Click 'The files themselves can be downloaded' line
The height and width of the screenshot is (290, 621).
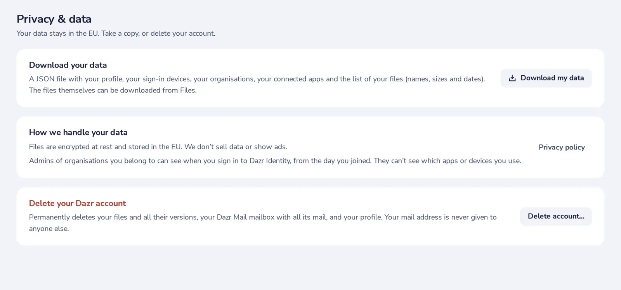tap(113, 90)
